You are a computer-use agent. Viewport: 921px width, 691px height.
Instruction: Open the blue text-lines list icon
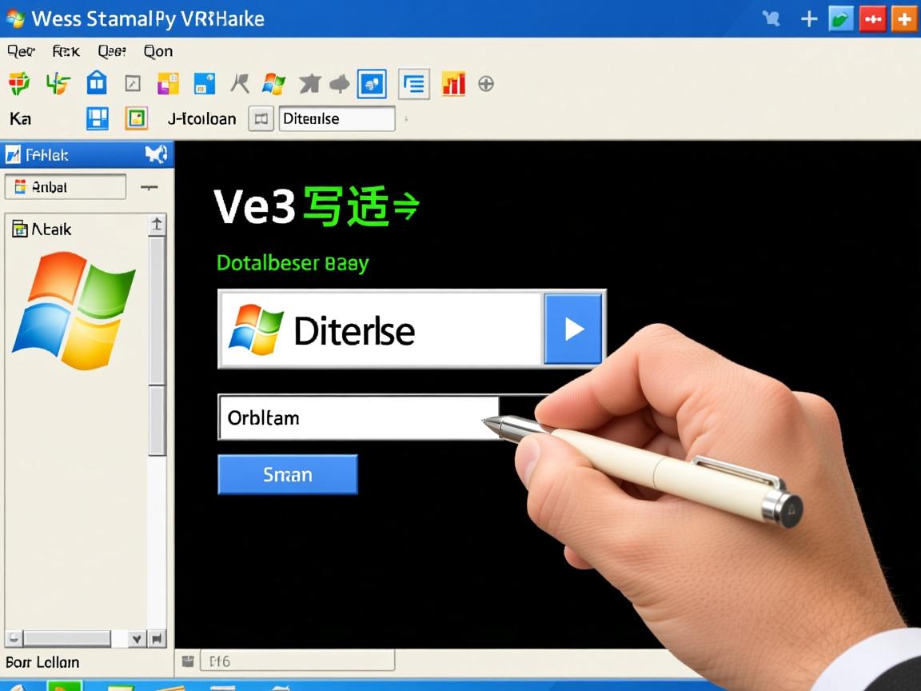tap(413, 83)
